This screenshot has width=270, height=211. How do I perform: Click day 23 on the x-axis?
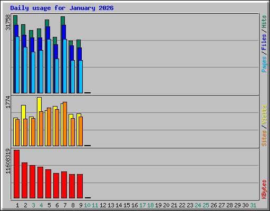190,205
